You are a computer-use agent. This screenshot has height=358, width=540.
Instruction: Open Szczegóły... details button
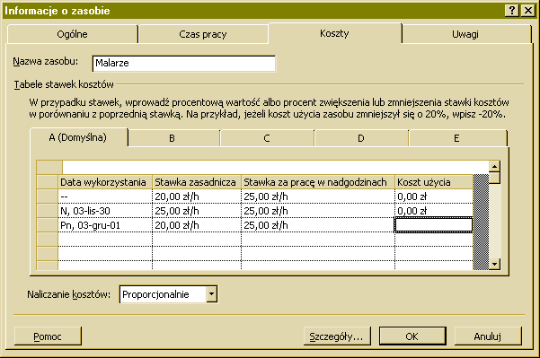click(x=337, y=336)
